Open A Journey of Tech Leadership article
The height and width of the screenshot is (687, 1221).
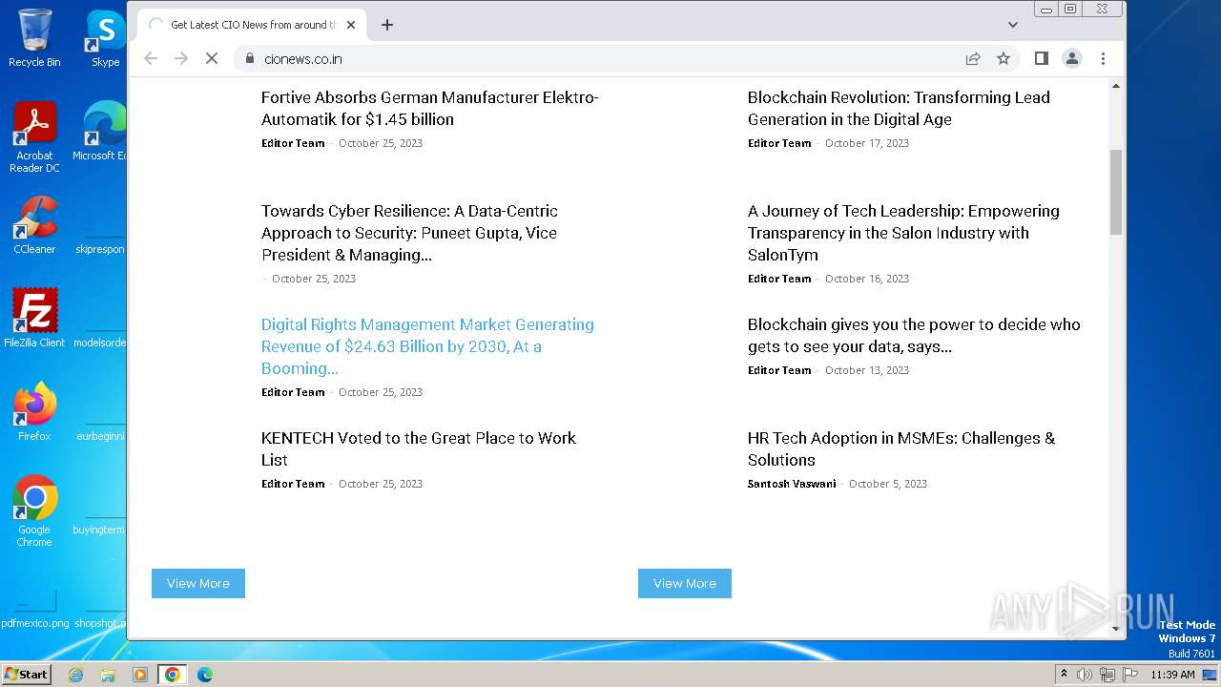tap(903, 233)
